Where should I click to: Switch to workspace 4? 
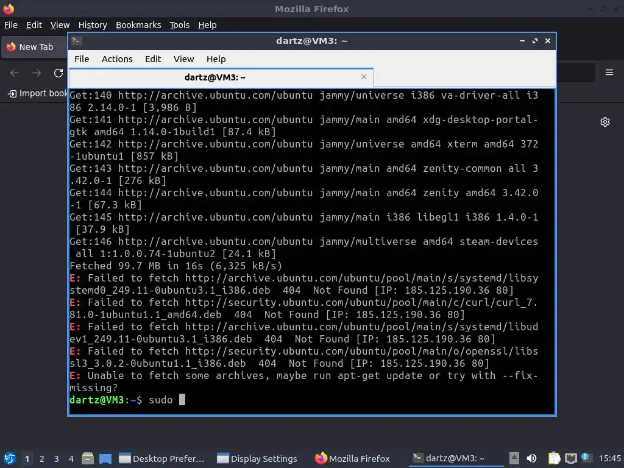[71, 458]
